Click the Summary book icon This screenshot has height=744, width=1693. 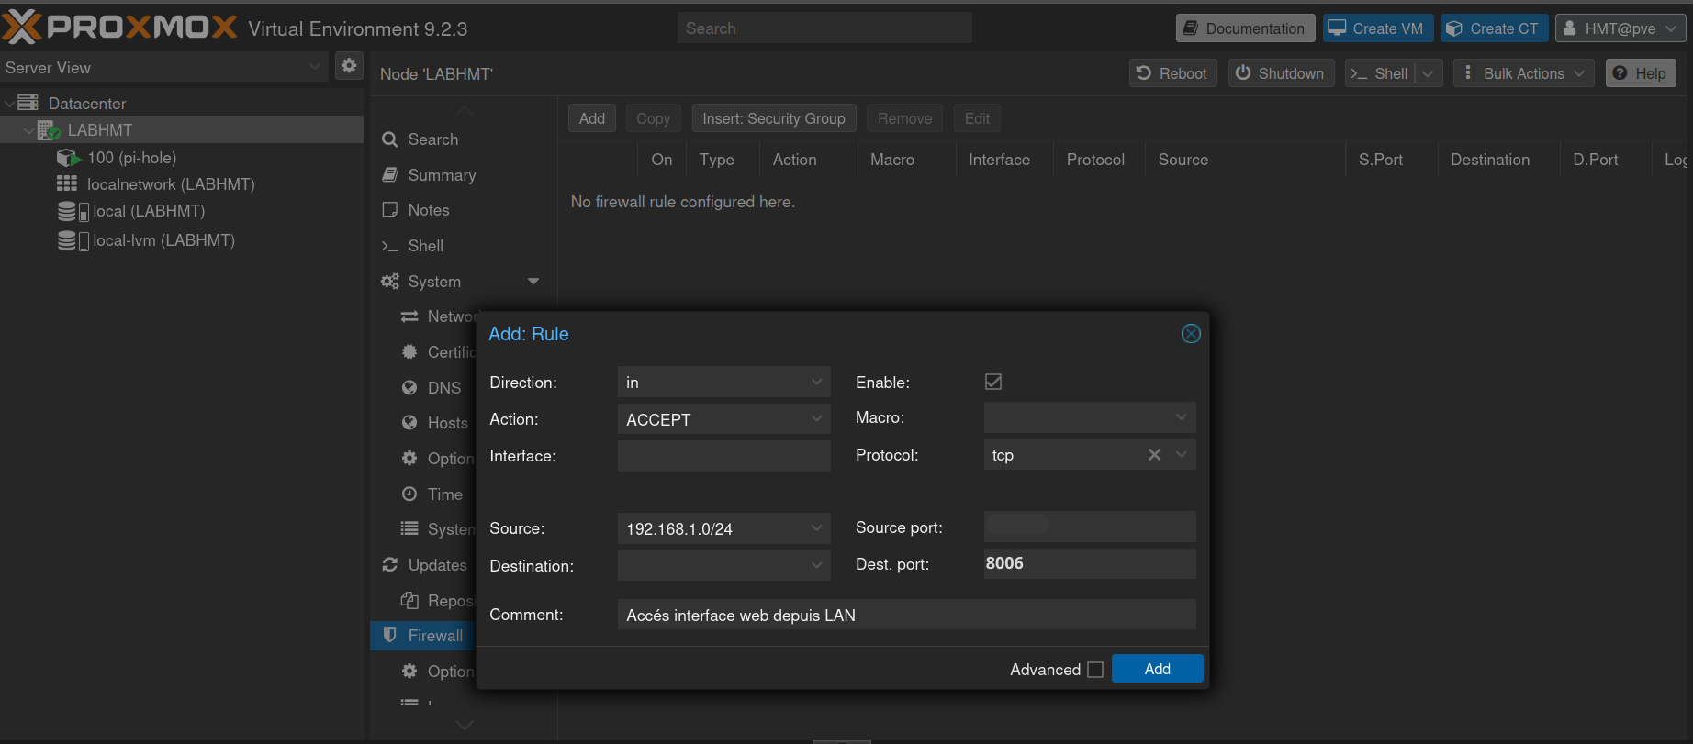(390, 174)
